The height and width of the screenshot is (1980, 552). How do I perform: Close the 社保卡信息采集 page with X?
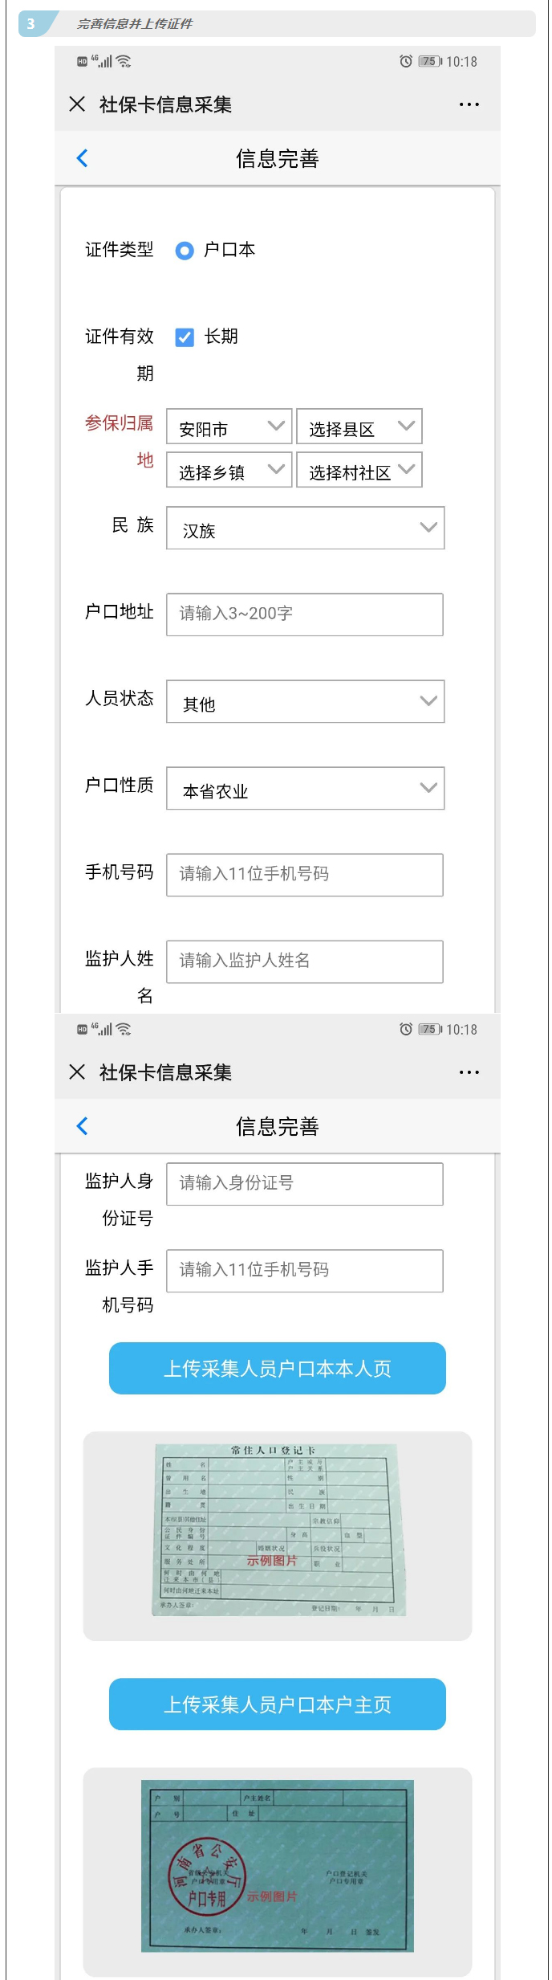tap(77, 104)
